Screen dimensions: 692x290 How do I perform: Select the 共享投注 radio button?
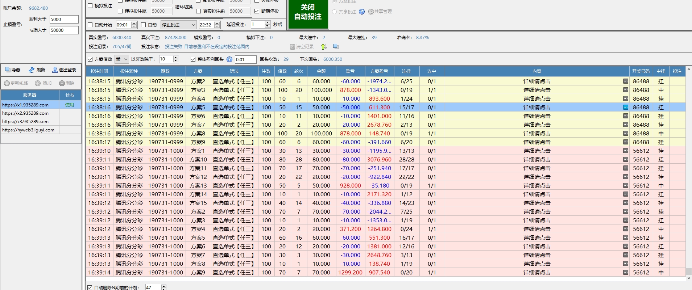tap(335, 12)
